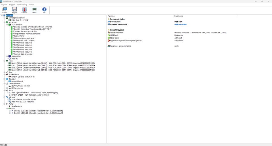Click the Minne memory toolbar icon
This screenshot has height=146, width=272.
click(x=34, y=9)
